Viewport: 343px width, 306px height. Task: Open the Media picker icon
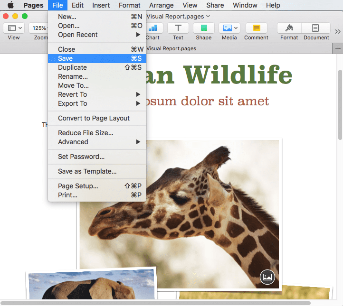[x=229, y=28]
